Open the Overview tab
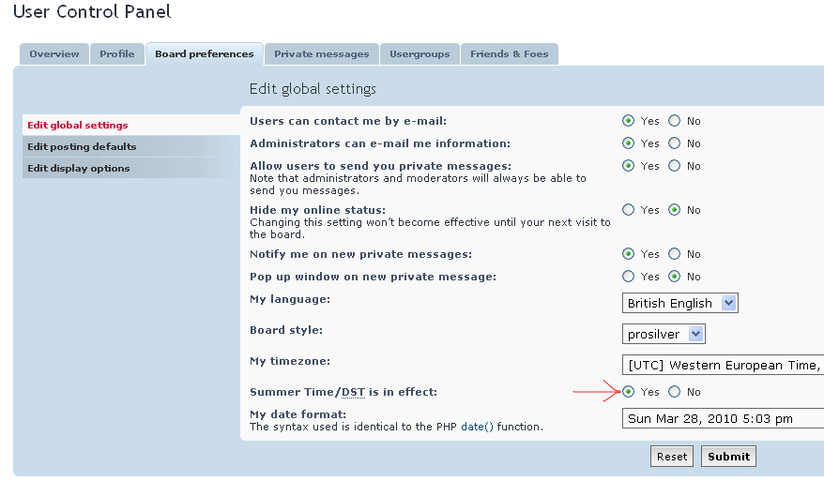This screenshot has height=481, width=824. pos(54,54)
